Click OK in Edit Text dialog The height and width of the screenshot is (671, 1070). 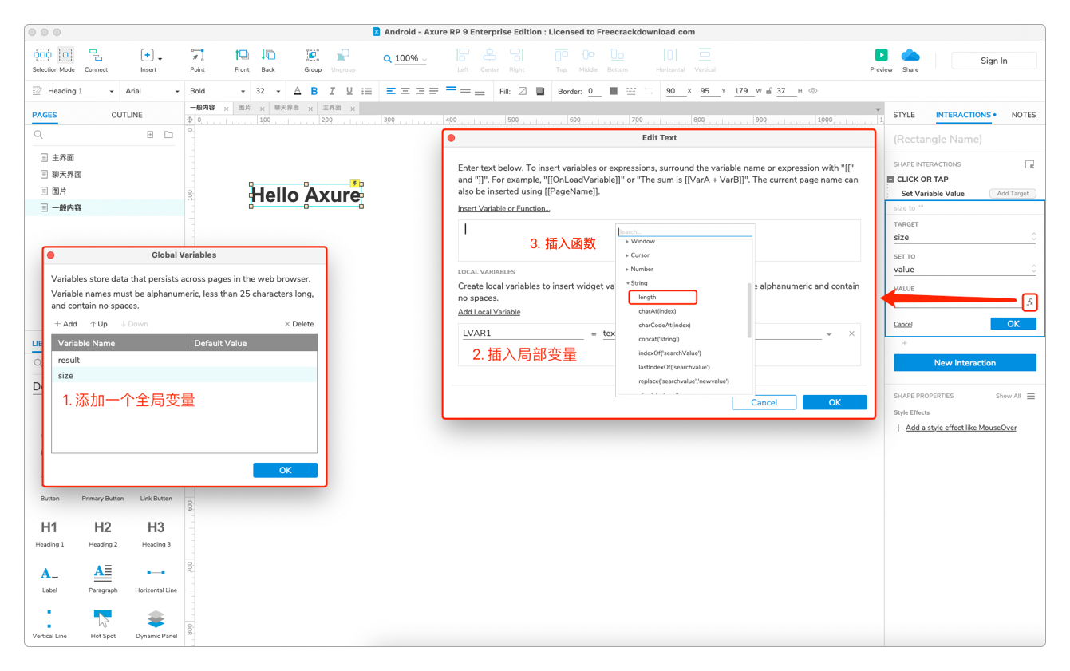tap(835, 402)
